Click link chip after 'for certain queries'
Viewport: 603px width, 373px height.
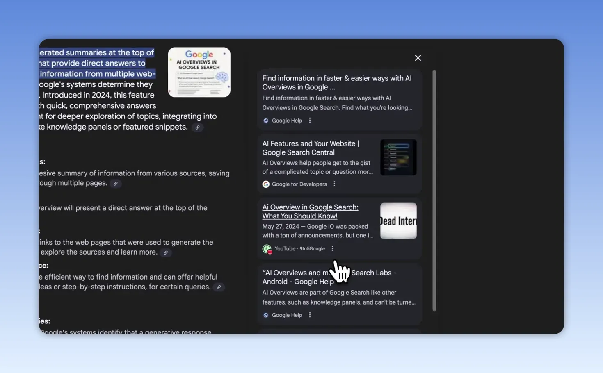[219, 287]
